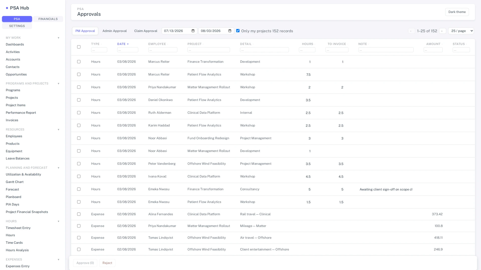
Task: Uncheck Only my projects checkbox
Action: pyautogui.click(x=238, y=31)
